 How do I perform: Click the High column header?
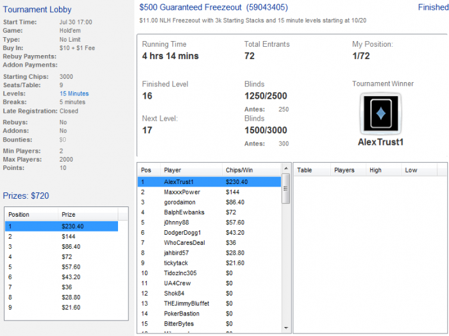[x=384, y=170]
